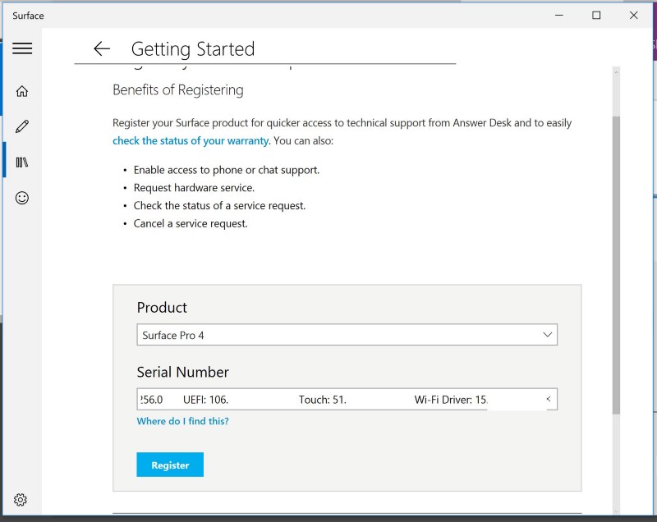657x522 pixels.
Task: Click the 'Serial Number' label
Action: pyautogui.click(x=182, y=372)
